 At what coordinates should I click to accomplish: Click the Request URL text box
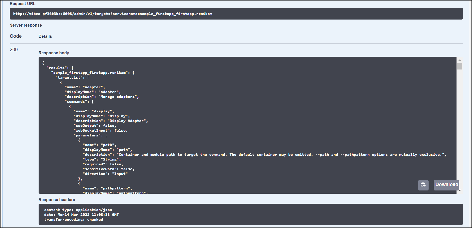(x=236, y=14)
